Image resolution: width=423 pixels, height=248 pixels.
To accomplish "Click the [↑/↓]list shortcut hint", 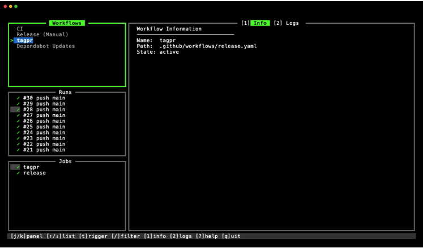I will (61, 236).
